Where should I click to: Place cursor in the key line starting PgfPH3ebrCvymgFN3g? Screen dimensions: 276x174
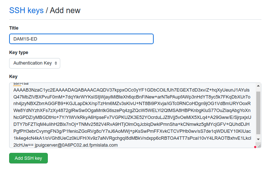[x=132, y=131]
